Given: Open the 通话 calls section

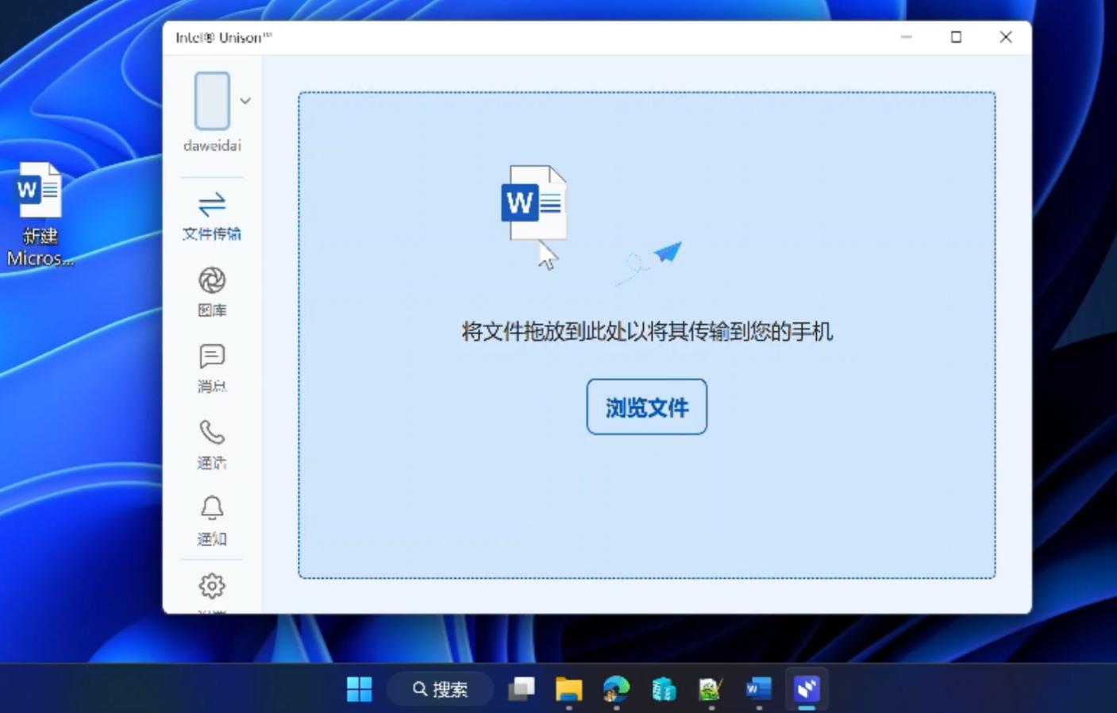Looking at the screenshot, I should coord(211,444).
